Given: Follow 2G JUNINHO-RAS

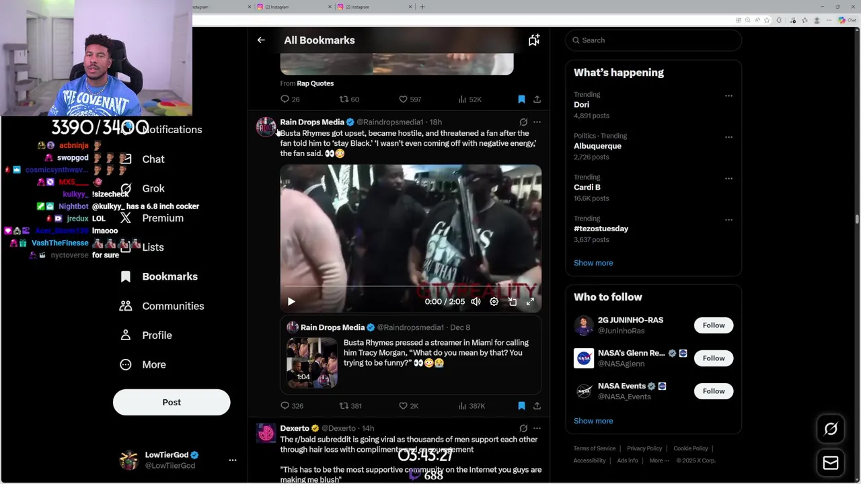Looking at the screenshot, I should pos(714,325).
